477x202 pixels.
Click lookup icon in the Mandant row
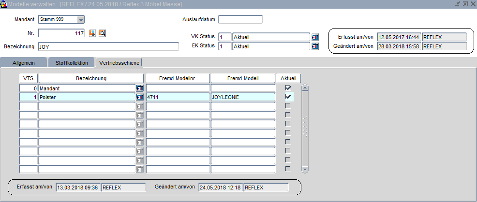pos(140,88)
